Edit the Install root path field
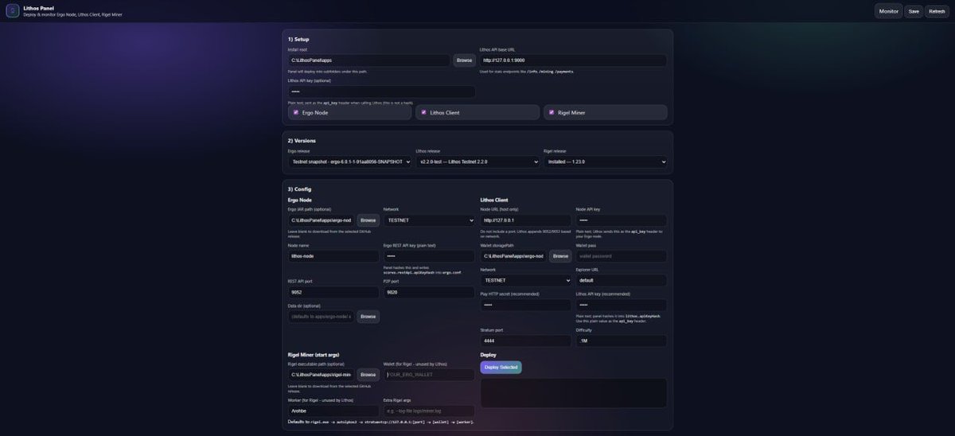955x436 pixels. coord(369,60)
